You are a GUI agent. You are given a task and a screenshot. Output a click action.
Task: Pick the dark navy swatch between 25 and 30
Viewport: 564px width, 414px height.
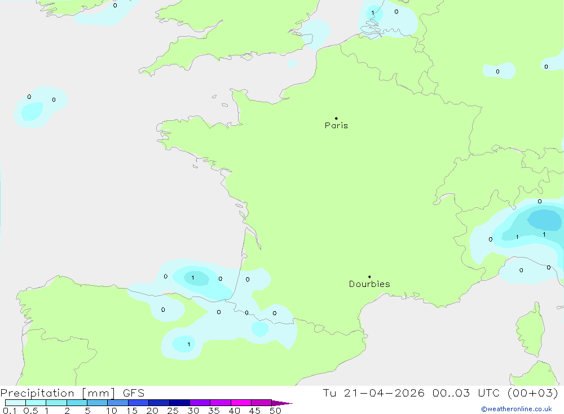click(x=179, y=403)
